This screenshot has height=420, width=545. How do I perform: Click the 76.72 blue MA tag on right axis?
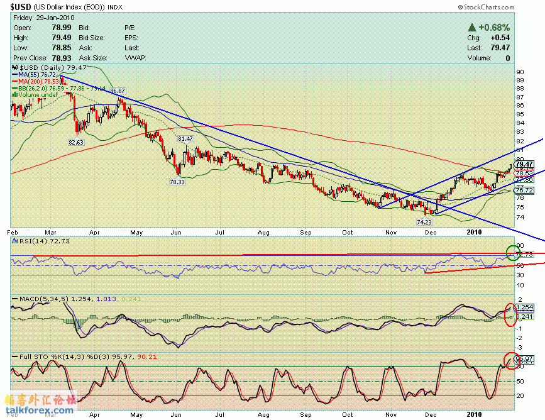point(524,190)
